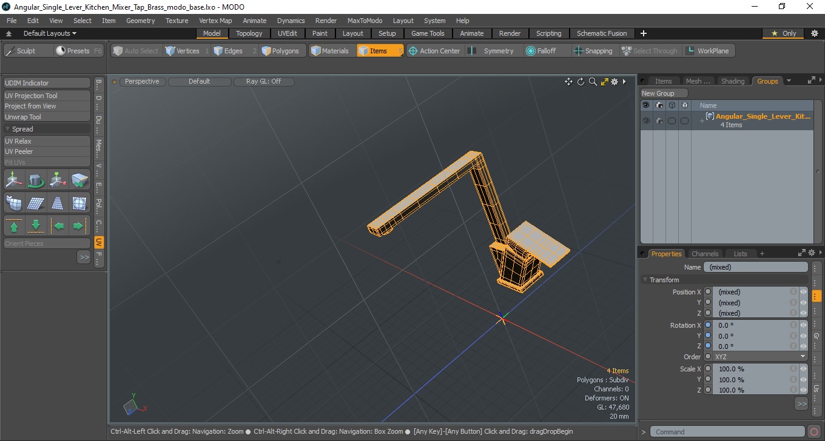Check the first checkbox in the group row
This screenshot has width=825, height=441.
[672, 121]
